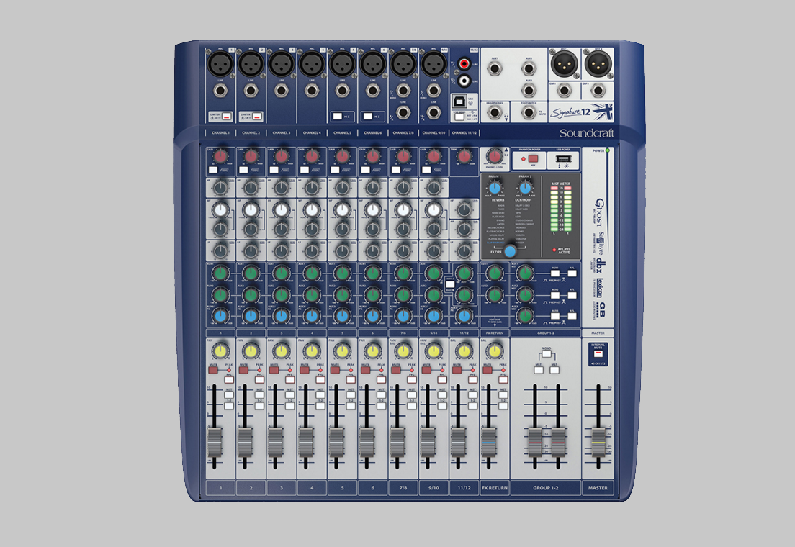Click the blue Param 1 reverb knob

[x=495, y=188]
